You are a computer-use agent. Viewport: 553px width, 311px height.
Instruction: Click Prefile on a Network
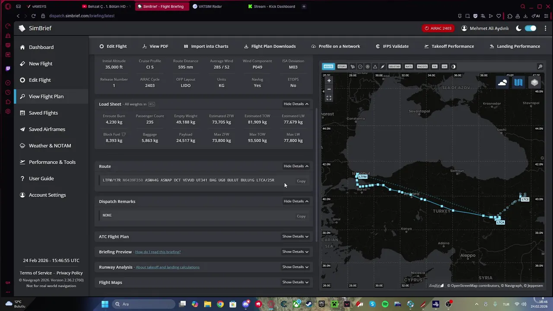click(335, 46)
